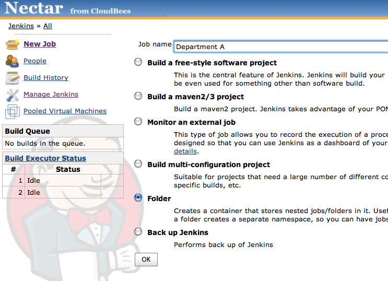Click the Pooled Virtual Machines icon
The image size is (388, 281).
pos(13,112)
